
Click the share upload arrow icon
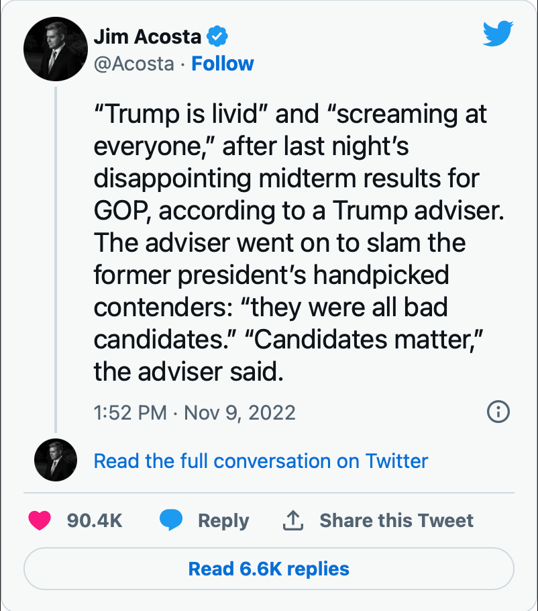coord(294,520)
